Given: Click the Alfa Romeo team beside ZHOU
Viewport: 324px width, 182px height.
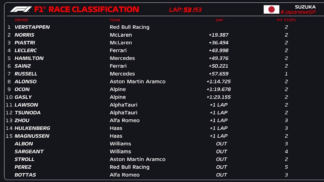Looking at the screenshot, I should click(124, 121).
